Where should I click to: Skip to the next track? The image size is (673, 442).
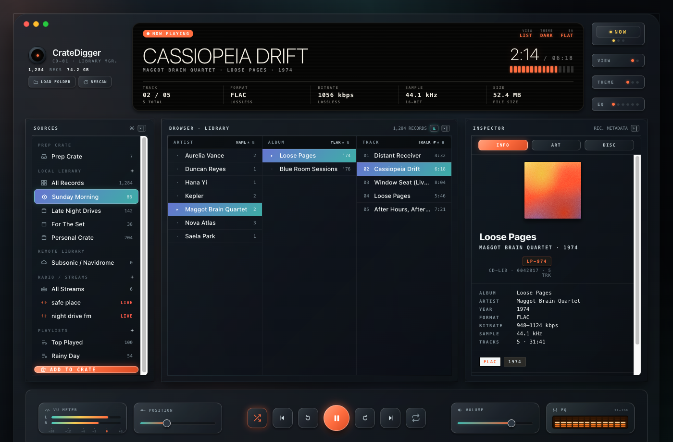pyautogui.click(x=390, y=418)
